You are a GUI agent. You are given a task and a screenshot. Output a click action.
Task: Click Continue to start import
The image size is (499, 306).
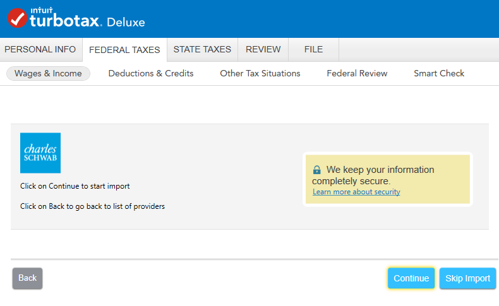(x=411, y=278)
